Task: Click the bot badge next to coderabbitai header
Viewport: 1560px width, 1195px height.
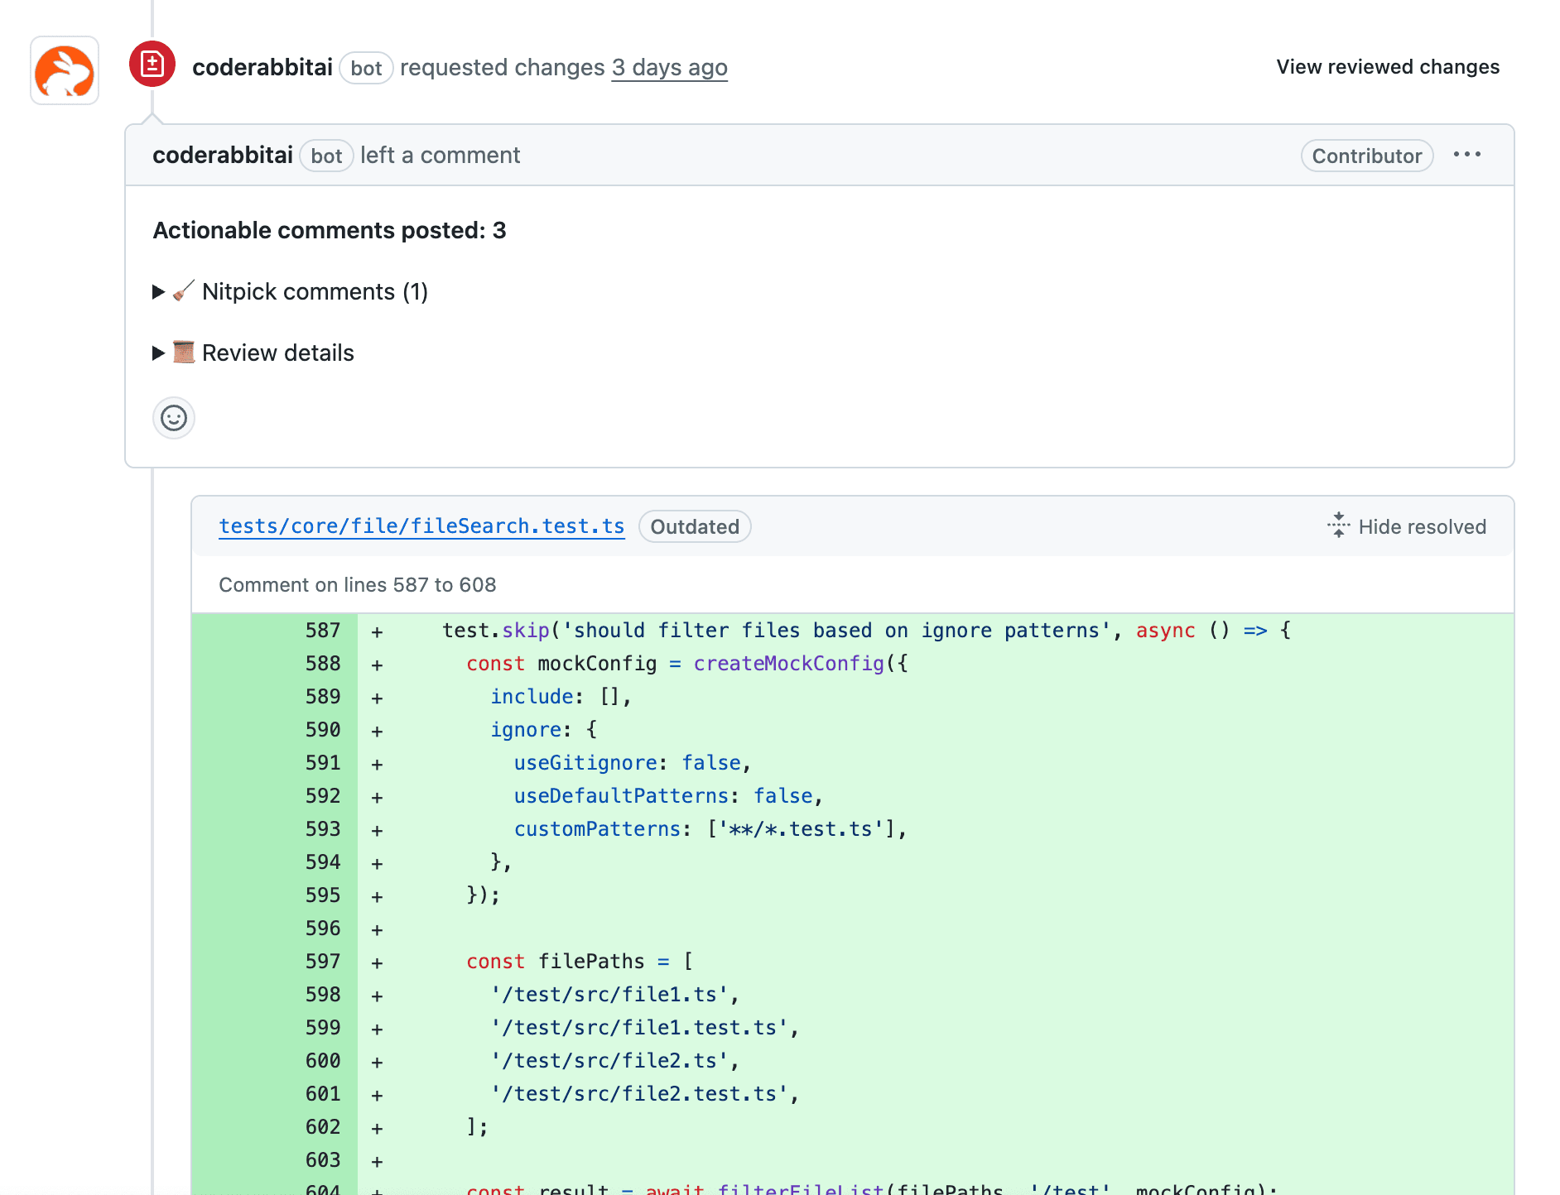Action: click(x=367, y=68)
